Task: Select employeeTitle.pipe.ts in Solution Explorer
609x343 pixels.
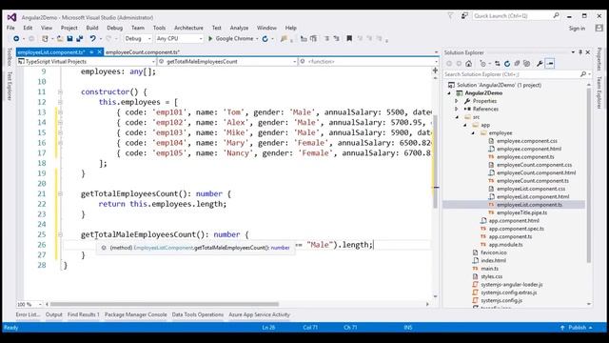Action: coord(521,212)
